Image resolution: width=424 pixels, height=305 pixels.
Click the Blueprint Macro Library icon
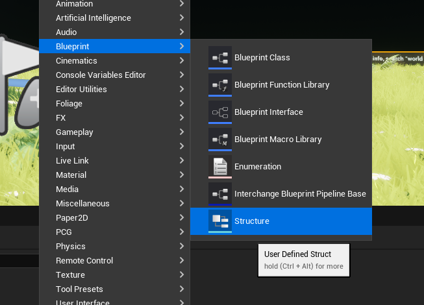[219, 139]
